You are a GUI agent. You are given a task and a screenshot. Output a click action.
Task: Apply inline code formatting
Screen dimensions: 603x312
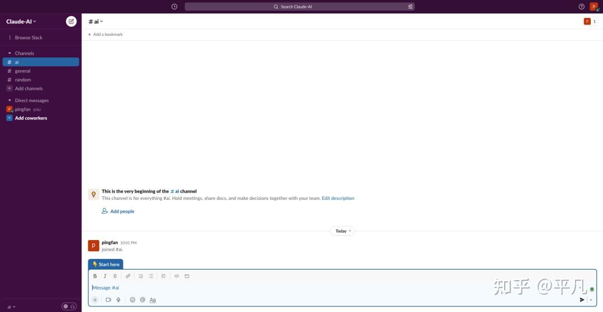click(176, 276)
